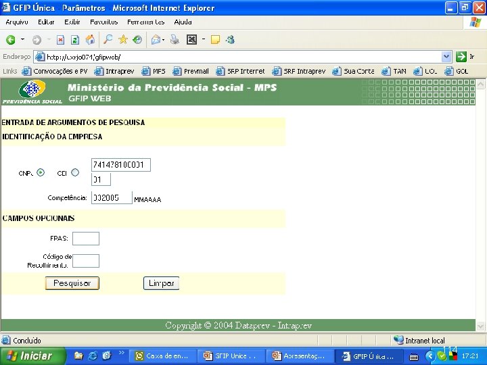Image resolution: width=487 pixels, height=365 pixels.
Task: Click the page scrollbar down arrow
Action: click(x=480, y=326)
